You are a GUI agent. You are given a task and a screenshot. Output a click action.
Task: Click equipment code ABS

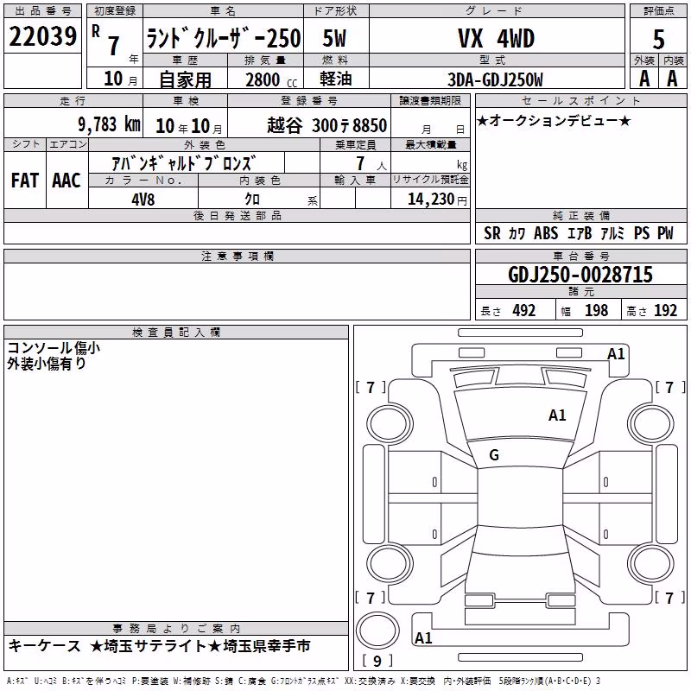[x=546, y=233]
